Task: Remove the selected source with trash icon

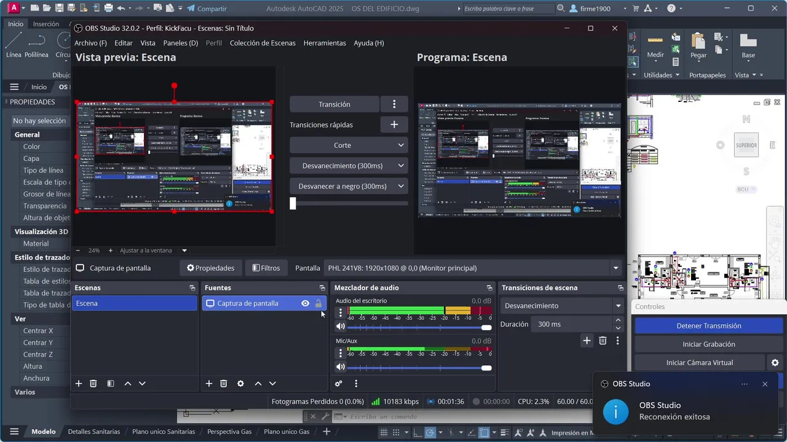Action: point(224,384)
